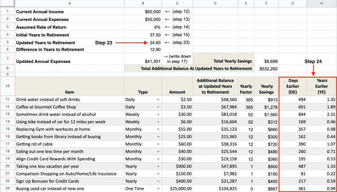Image resolution: width=337 pixels, height=192 pixels.
Task: Select the Assumed Rate of Return 6% cell
Action: 157,27
